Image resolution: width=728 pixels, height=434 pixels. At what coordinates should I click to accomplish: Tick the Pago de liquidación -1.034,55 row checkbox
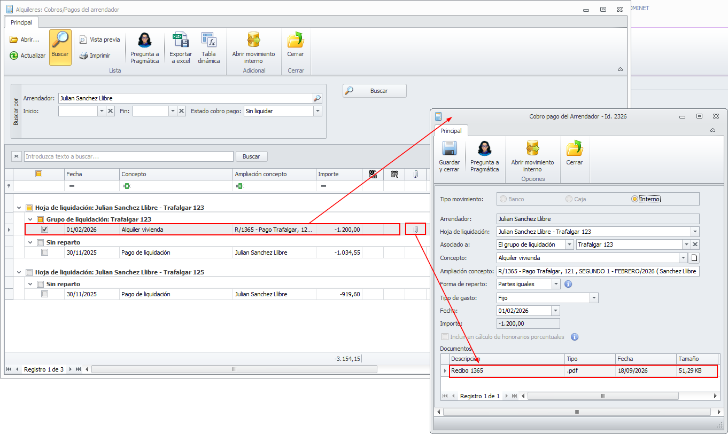(x=45, y=252)
